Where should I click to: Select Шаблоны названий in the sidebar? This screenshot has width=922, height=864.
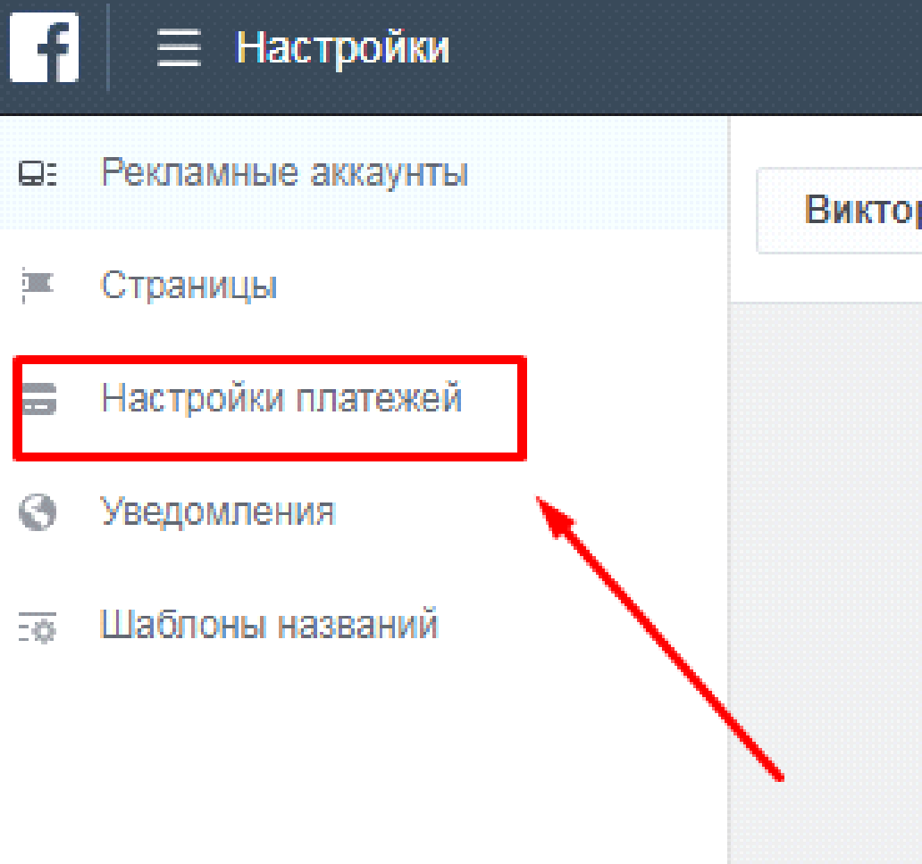coord(268,625)
